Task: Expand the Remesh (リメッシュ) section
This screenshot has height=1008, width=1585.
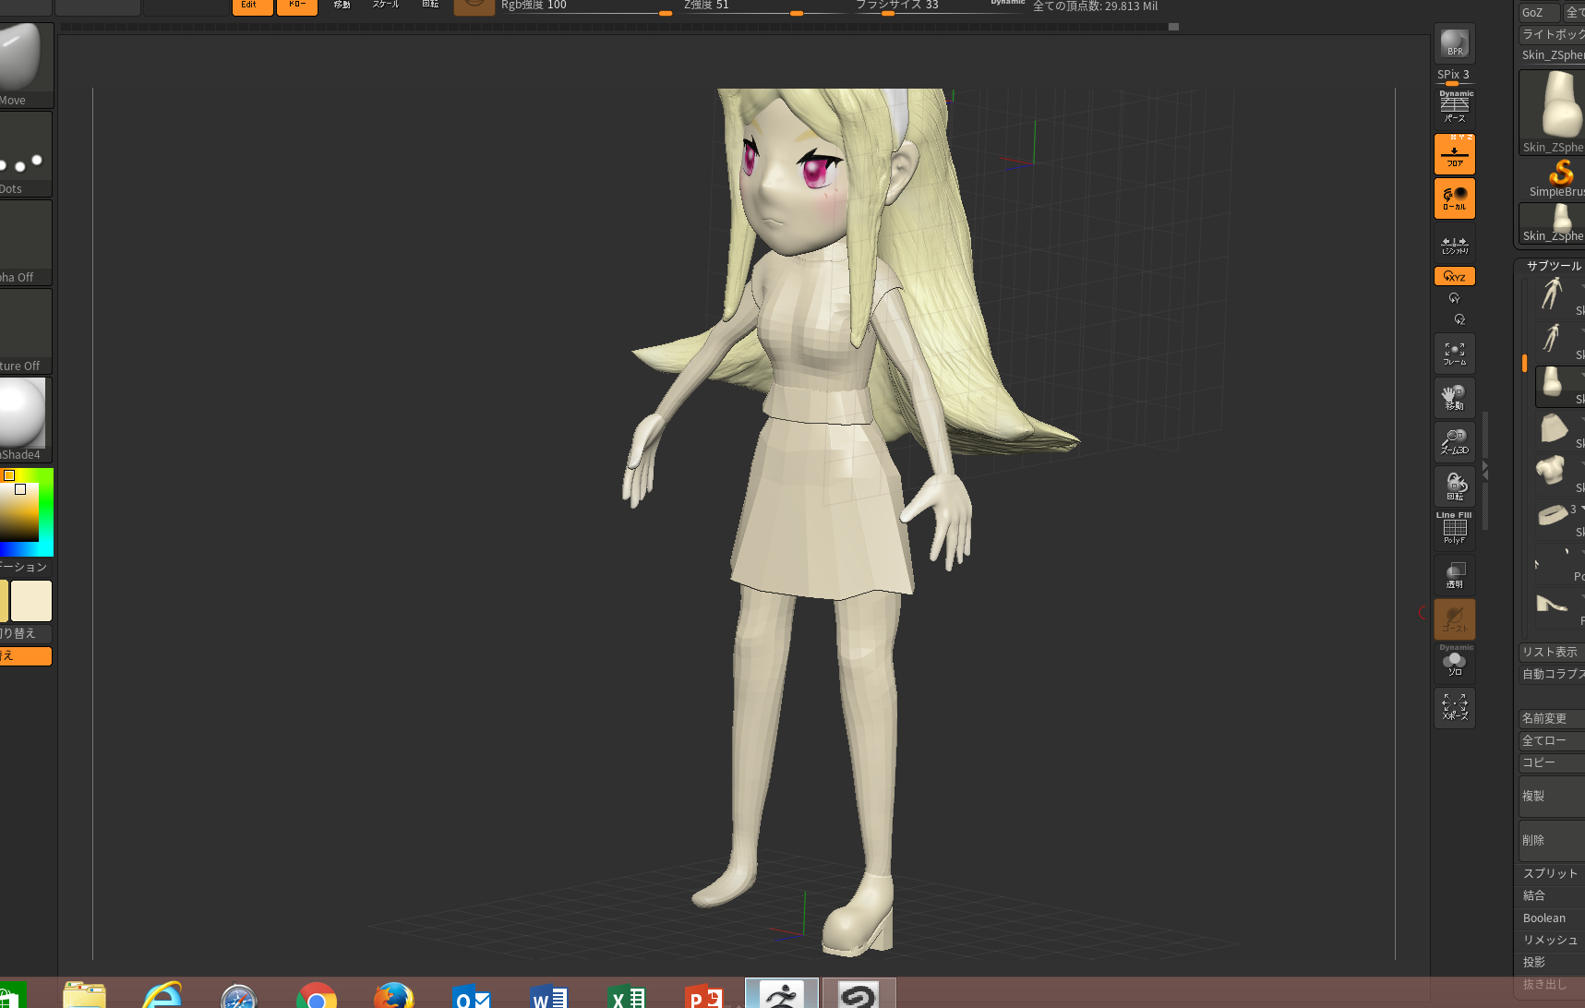Action: pos(1552,940)
